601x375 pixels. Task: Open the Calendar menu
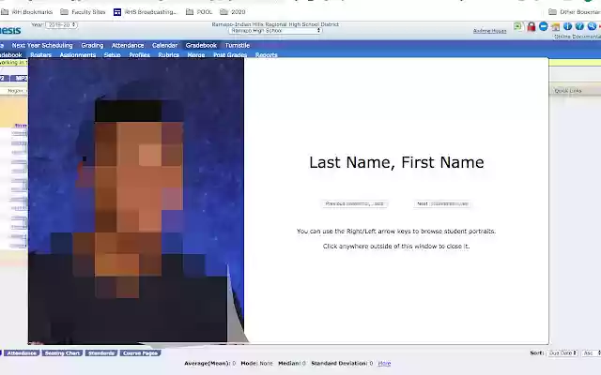(165, 45)
